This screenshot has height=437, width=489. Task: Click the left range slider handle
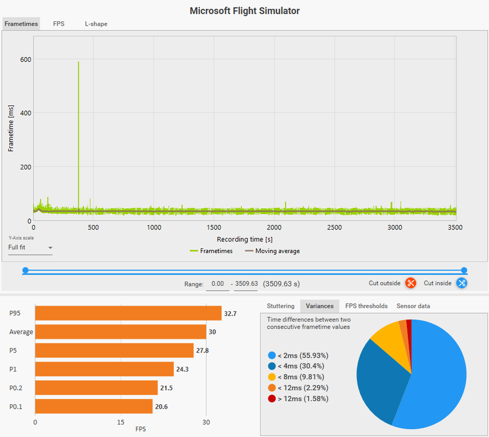tap(26, 270)
